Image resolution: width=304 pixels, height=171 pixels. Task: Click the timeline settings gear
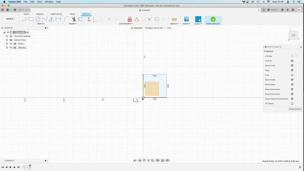tap(300, 167)
